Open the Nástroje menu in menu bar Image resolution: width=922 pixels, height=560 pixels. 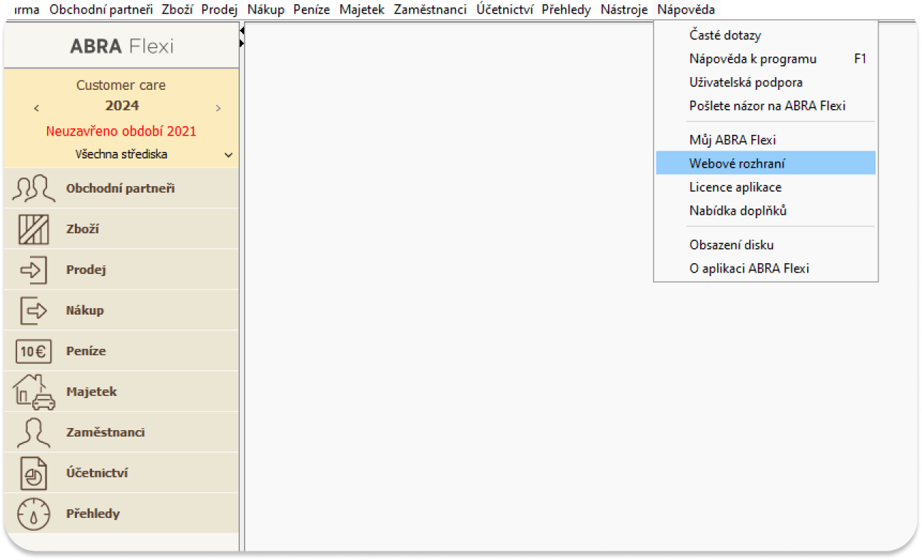click(x=624, y=10)
